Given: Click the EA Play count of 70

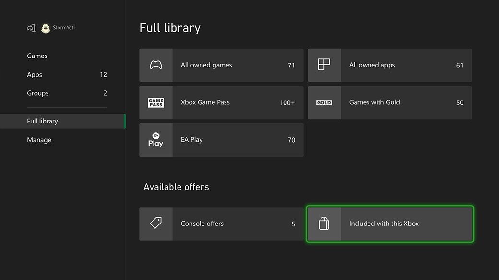Looking at the screenshot, I should coord(291,140).
